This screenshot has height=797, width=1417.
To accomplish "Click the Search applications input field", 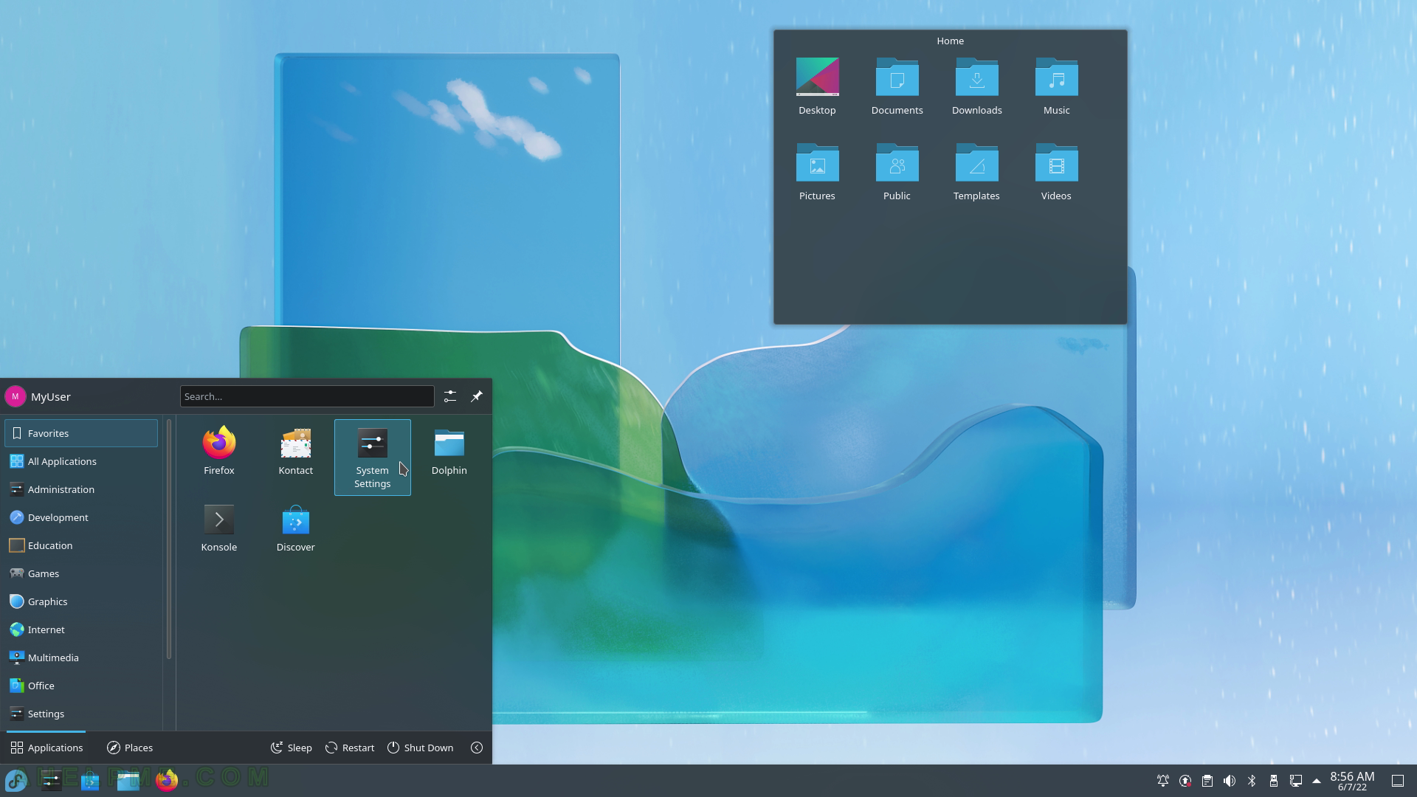I will (x=306, y=396).
